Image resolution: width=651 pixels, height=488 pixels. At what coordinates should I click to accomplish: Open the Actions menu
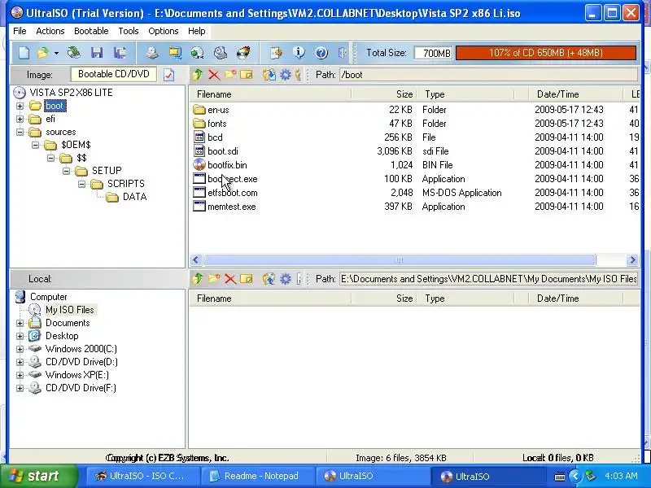tap(50, 31)
